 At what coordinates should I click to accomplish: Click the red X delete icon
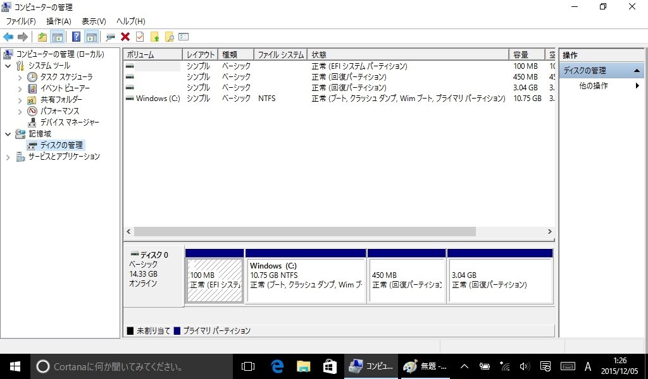(x=125, y=37)
